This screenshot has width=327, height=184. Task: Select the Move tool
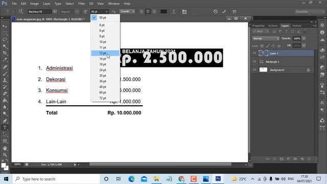[x=5, y=26]
